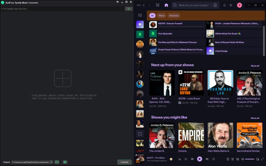Click the next track button
Screen dimensions: 266x166
tap(207, 159)
